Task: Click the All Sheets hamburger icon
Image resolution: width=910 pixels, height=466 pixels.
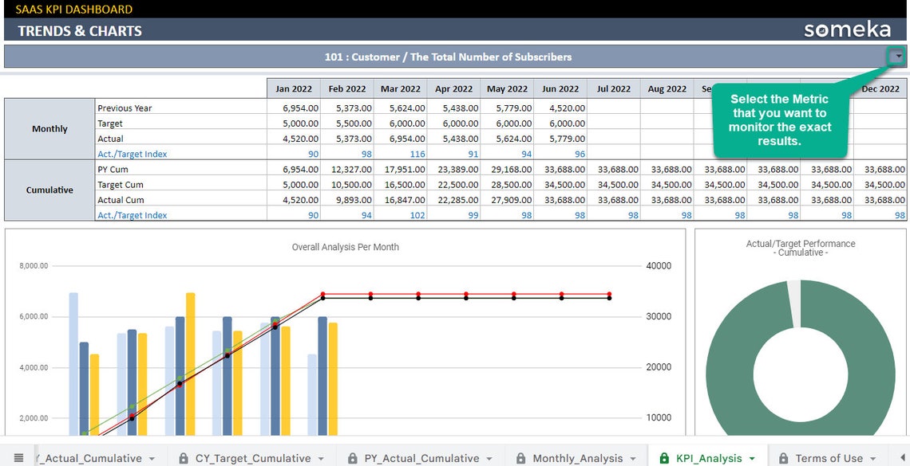Action: click(x=19, y=458)
